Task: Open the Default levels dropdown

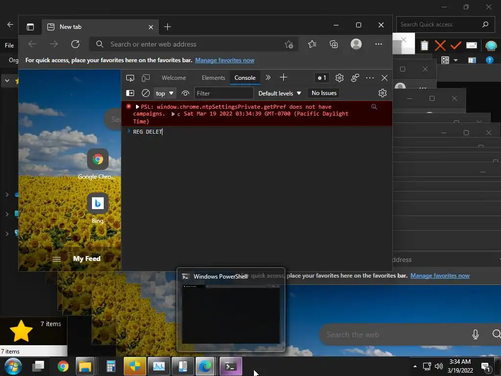Action: (x=279, y=94)
